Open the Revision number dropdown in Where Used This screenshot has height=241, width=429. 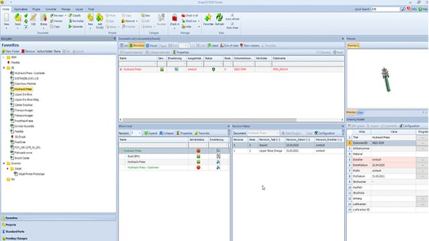[x=139, y=133]
